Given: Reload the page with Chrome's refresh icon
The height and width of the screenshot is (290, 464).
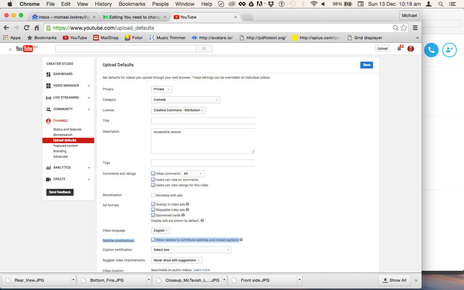Looking at the screenshot, I should (x=26, y=28).
